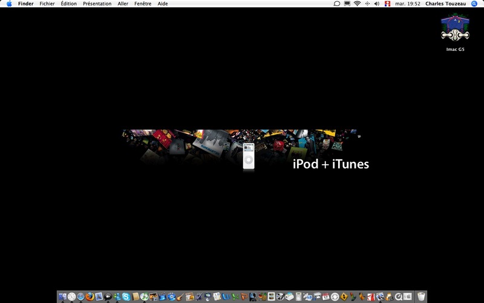Click the clock showing mar. 19:52
Image resolution: width=484 pixels, height=303 pixels.
pyautogui.click(x=407, y=4)
